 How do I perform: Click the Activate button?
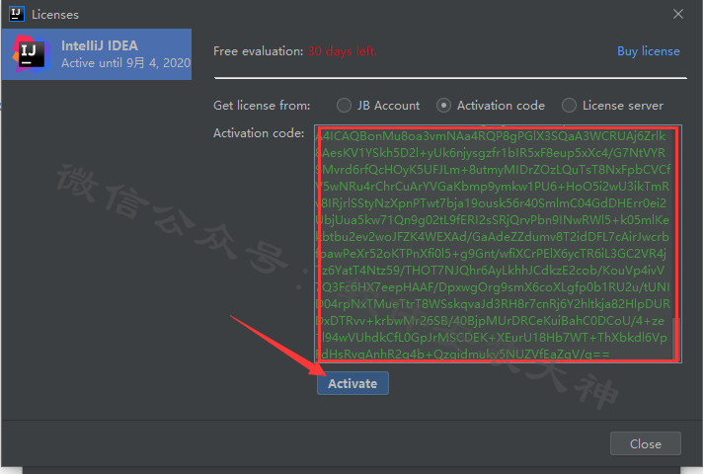[352, 383]
